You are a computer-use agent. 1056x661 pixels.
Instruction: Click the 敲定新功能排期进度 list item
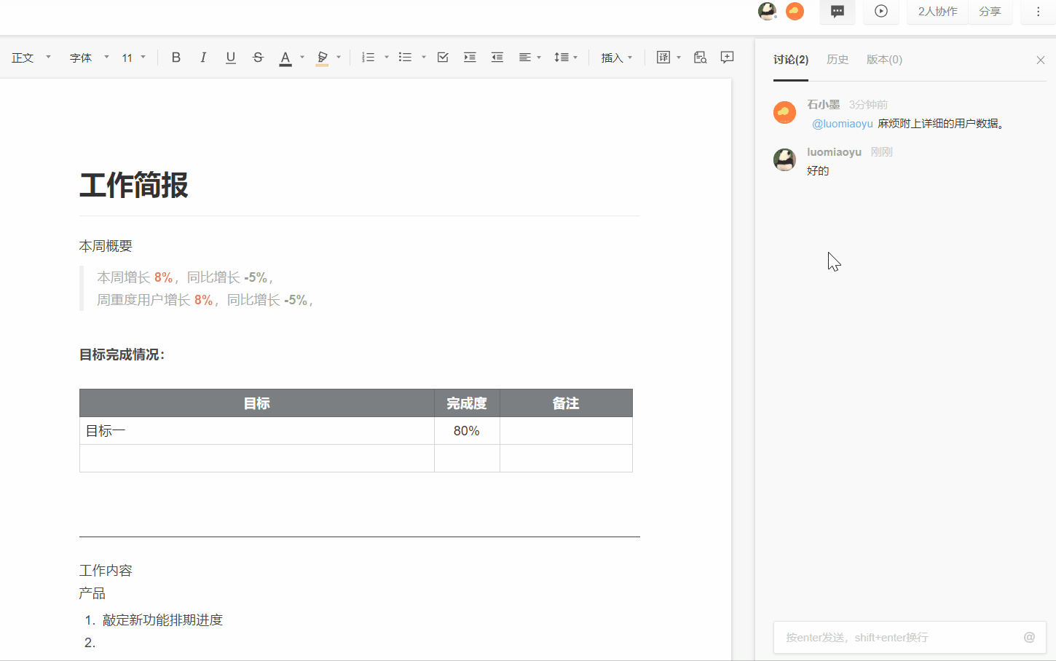pyautogui.click(x=162, y=620)
